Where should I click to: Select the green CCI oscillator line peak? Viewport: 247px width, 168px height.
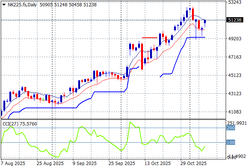click(x=131, y=122)
